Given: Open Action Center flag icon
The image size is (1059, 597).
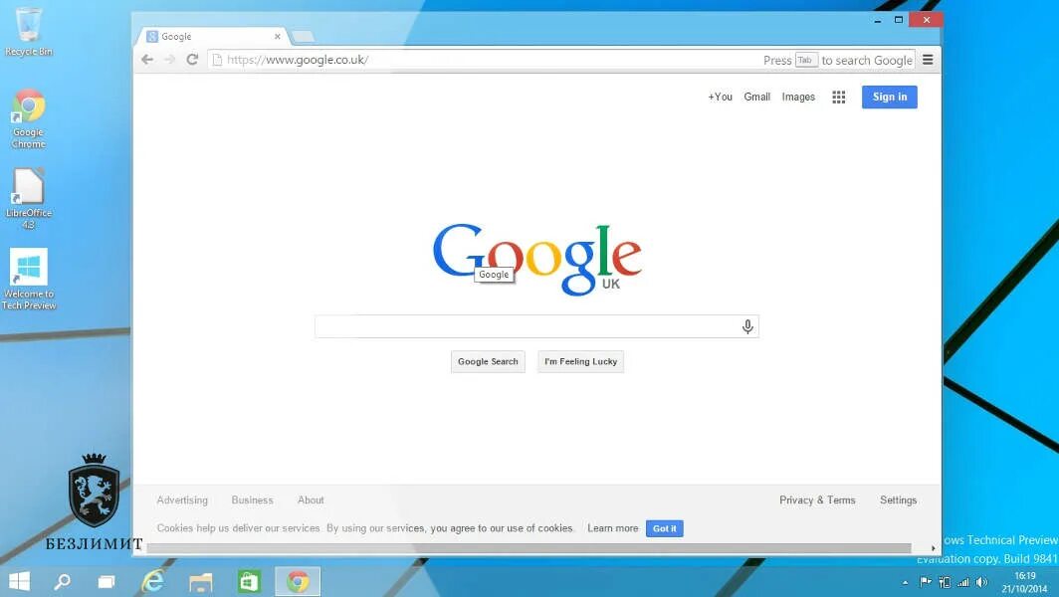Looking at the screenshot, I should click(926, 582).
